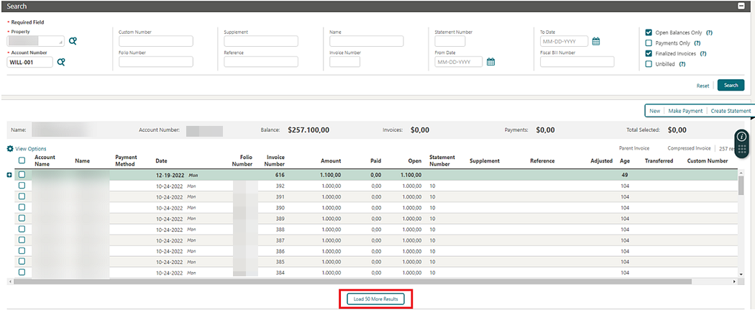Sort by the Date column header
Viewport: 755px width, 313px height.
[x=161, y=161]
